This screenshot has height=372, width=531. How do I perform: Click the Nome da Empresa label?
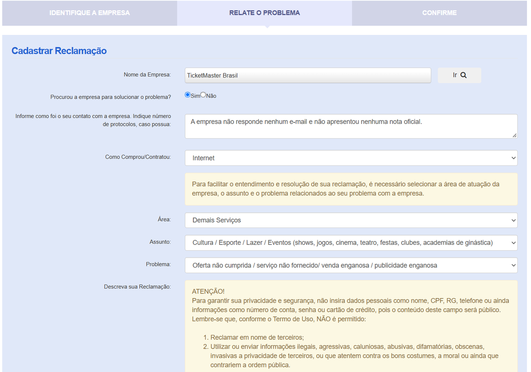click(x=147, y=75)
